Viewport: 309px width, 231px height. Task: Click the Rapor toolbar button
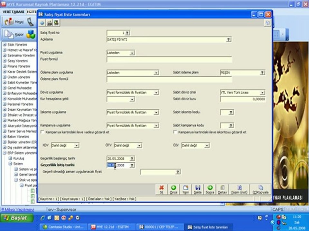click(14, 35)
